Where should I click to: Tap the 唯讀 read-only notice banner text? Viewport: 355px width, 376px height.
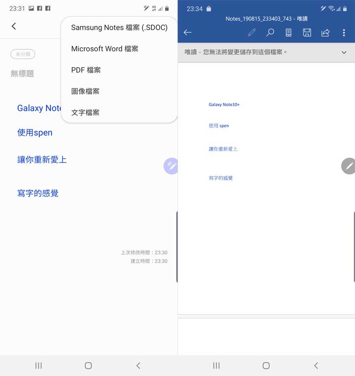point(236,52)
